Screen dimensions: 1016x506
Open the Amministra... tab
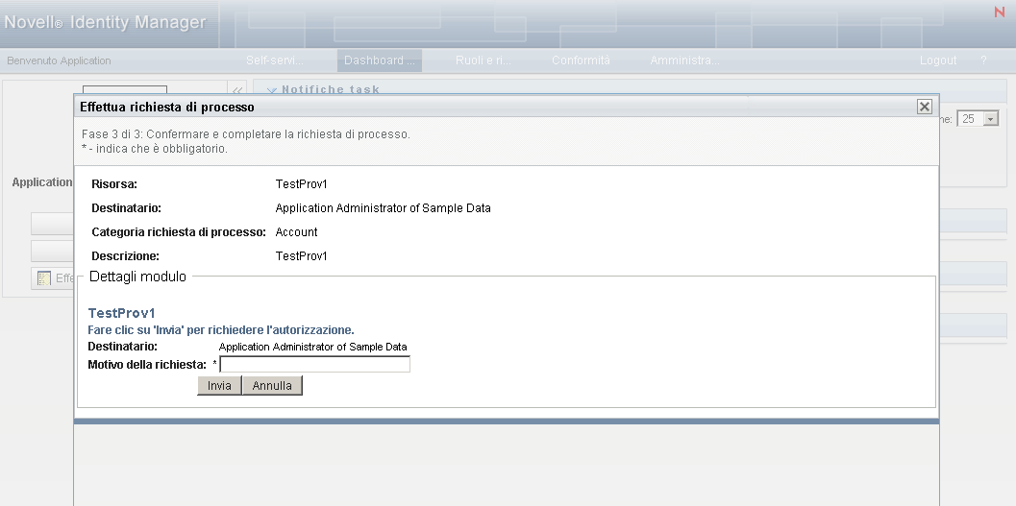point(685,60)
